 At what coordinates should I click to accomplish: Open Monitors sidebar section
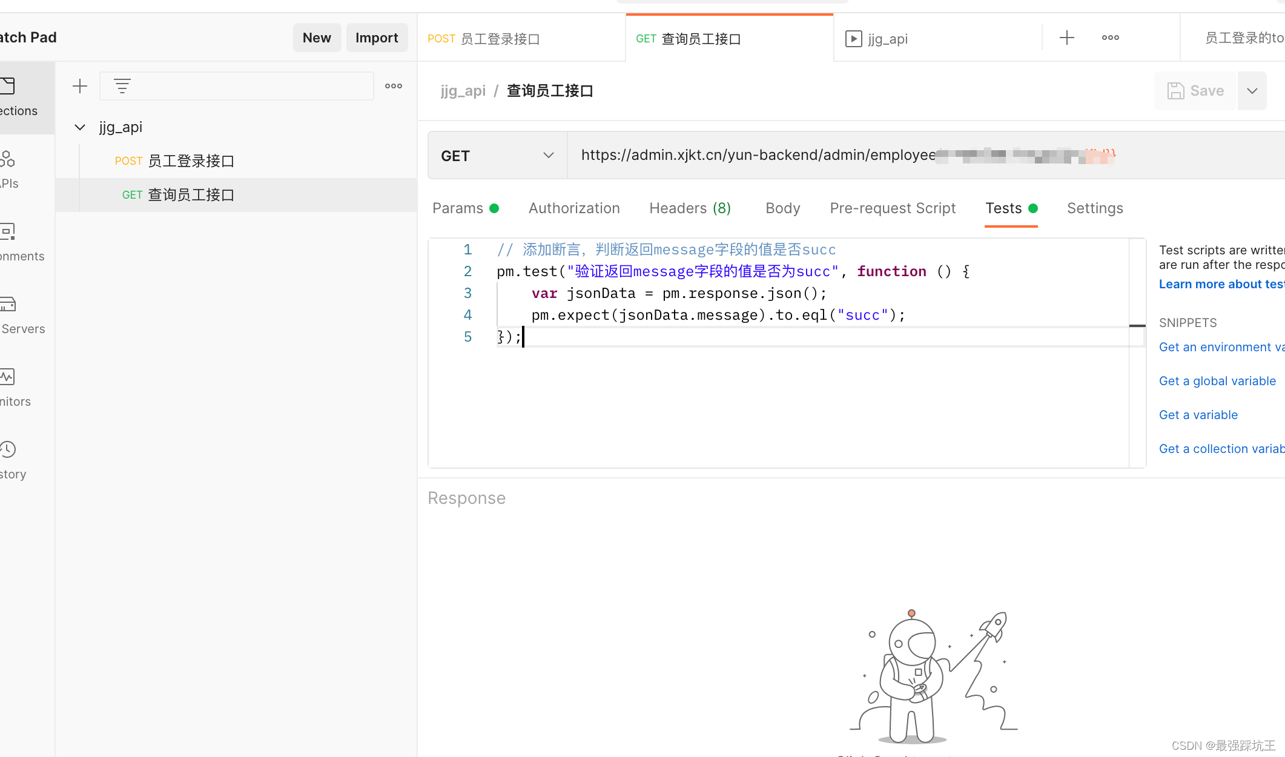[x=12, y=388]
